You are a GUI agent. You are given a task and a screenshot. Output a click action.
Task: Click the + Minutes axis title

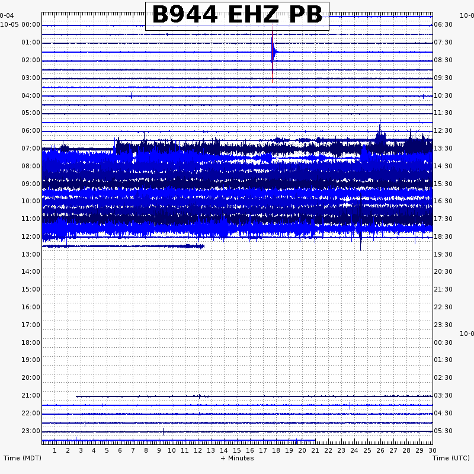(238, 458)
